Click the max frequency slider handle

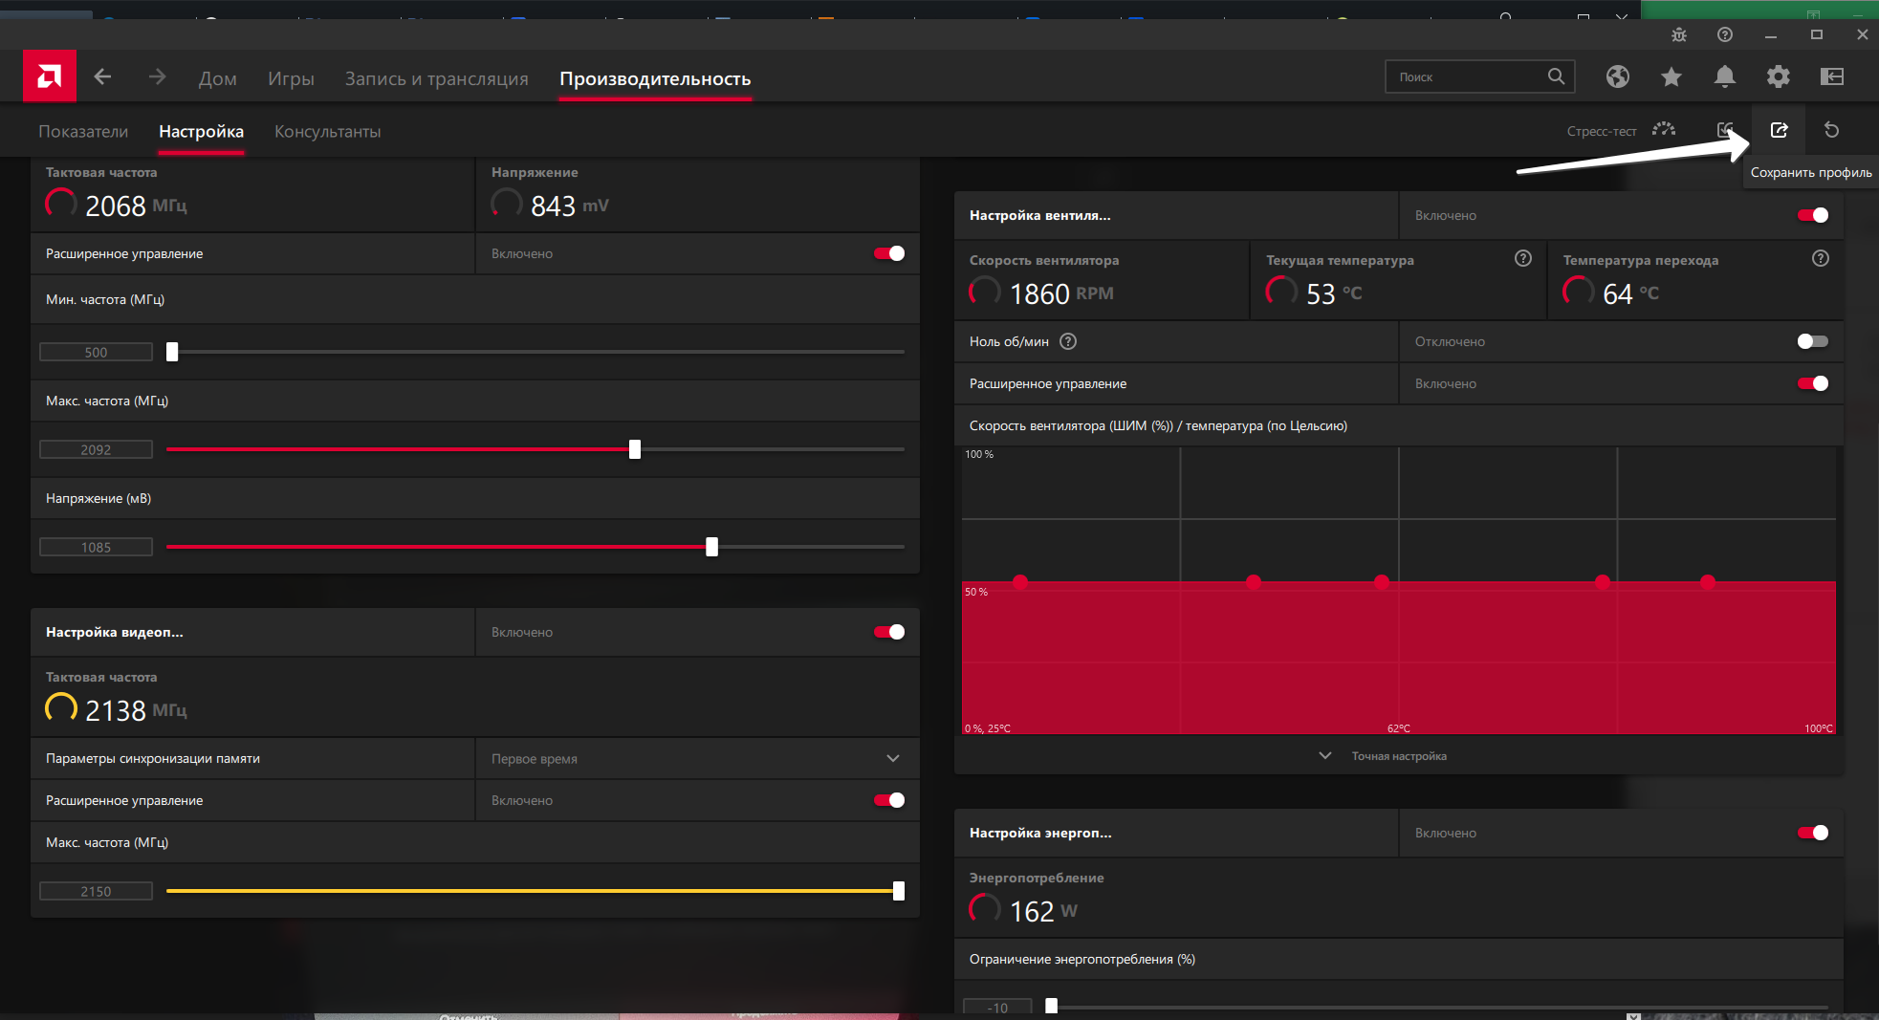635,449
